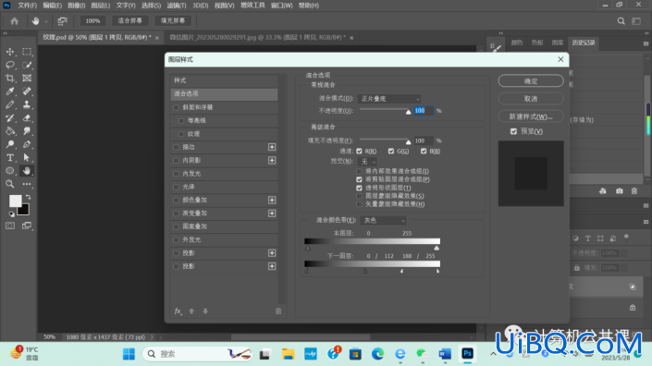The height and width of the screenshot is (366, 652).
Task: Select the Horizontal Type tool
Action: [10, 158]
